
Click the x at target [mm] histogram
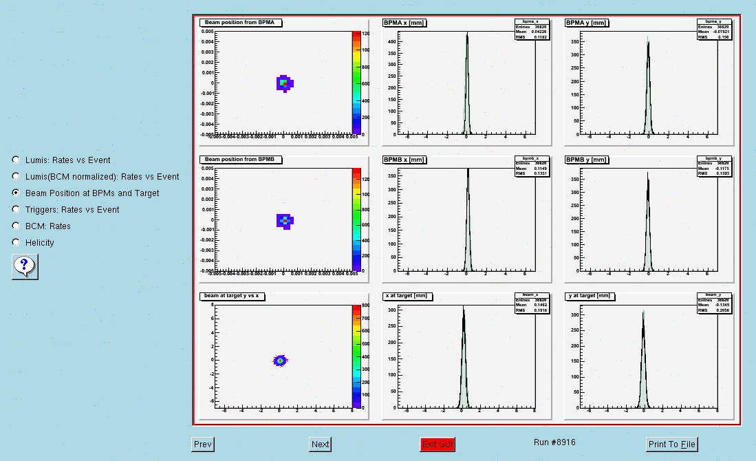coord(466,356)
